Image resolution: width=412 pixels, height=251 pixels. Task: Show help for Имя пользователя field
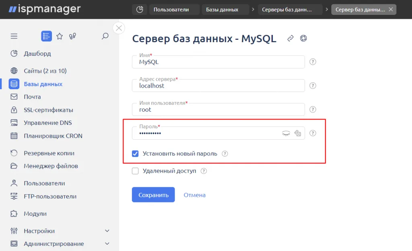point(313,109)
